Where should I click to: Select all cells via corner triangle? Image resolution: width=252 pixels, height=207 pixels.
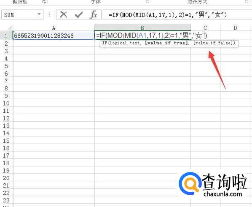coord(10,27)
